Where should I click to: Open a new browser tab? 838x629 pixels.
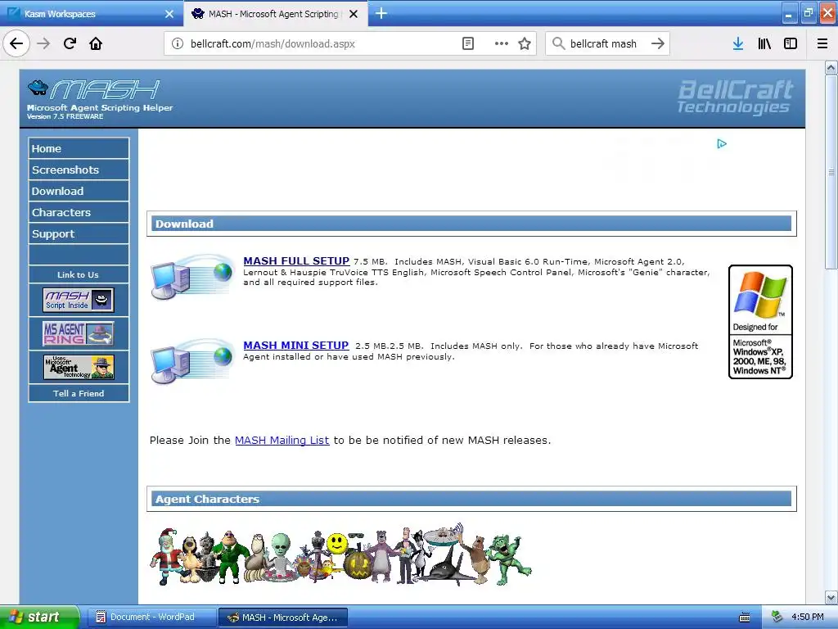point(381,13)
